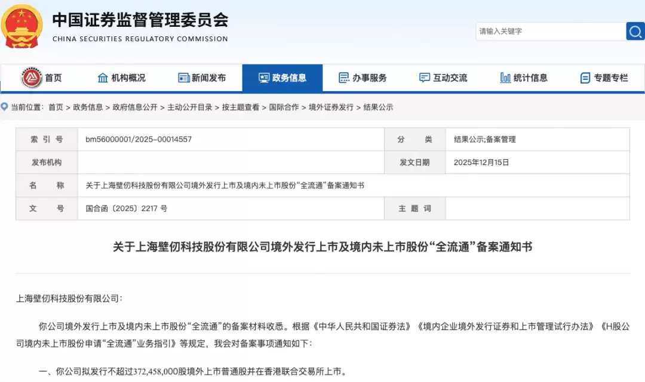The width and height of the screenshot is (645, 382).
Task: Click the bold centered article heading
Action: [322, 247]
